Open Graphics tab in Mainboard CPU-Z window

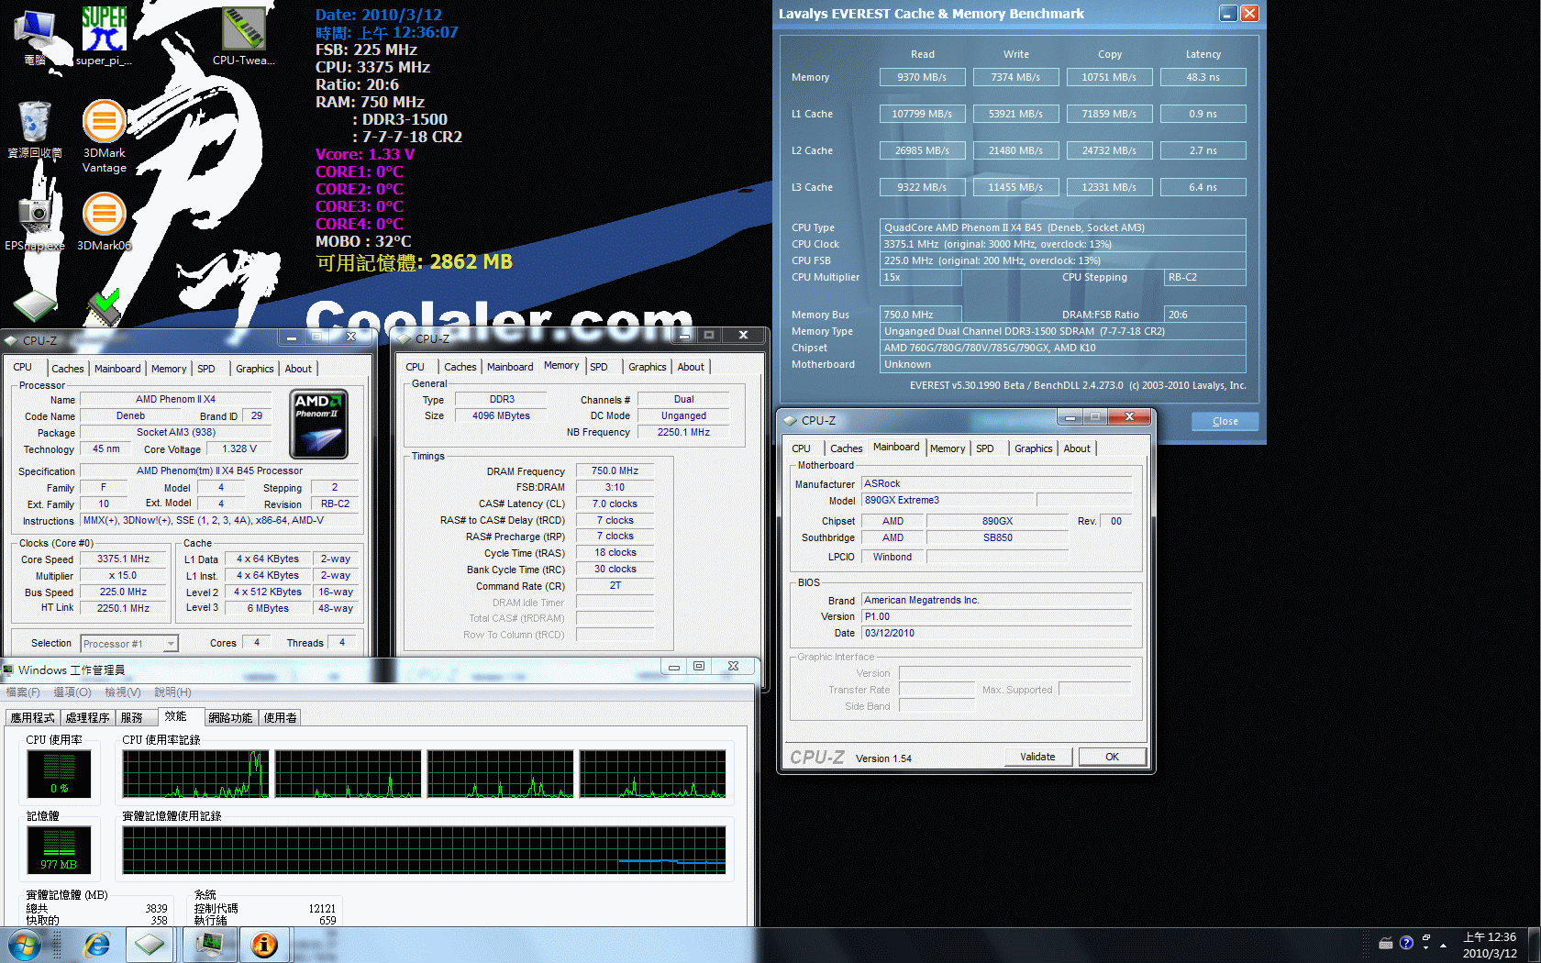pyautogui.click(x=1033, y=448)
